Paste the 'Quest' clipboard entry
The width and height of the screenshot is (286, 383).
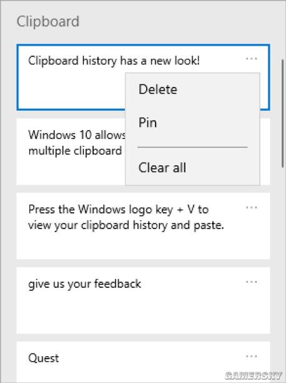tap(143, 362)
